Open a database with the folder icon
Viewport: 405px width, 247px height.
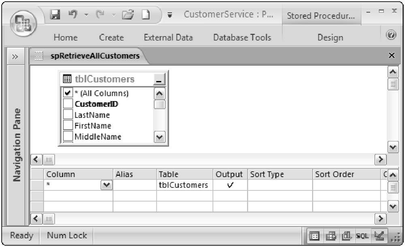129,16
